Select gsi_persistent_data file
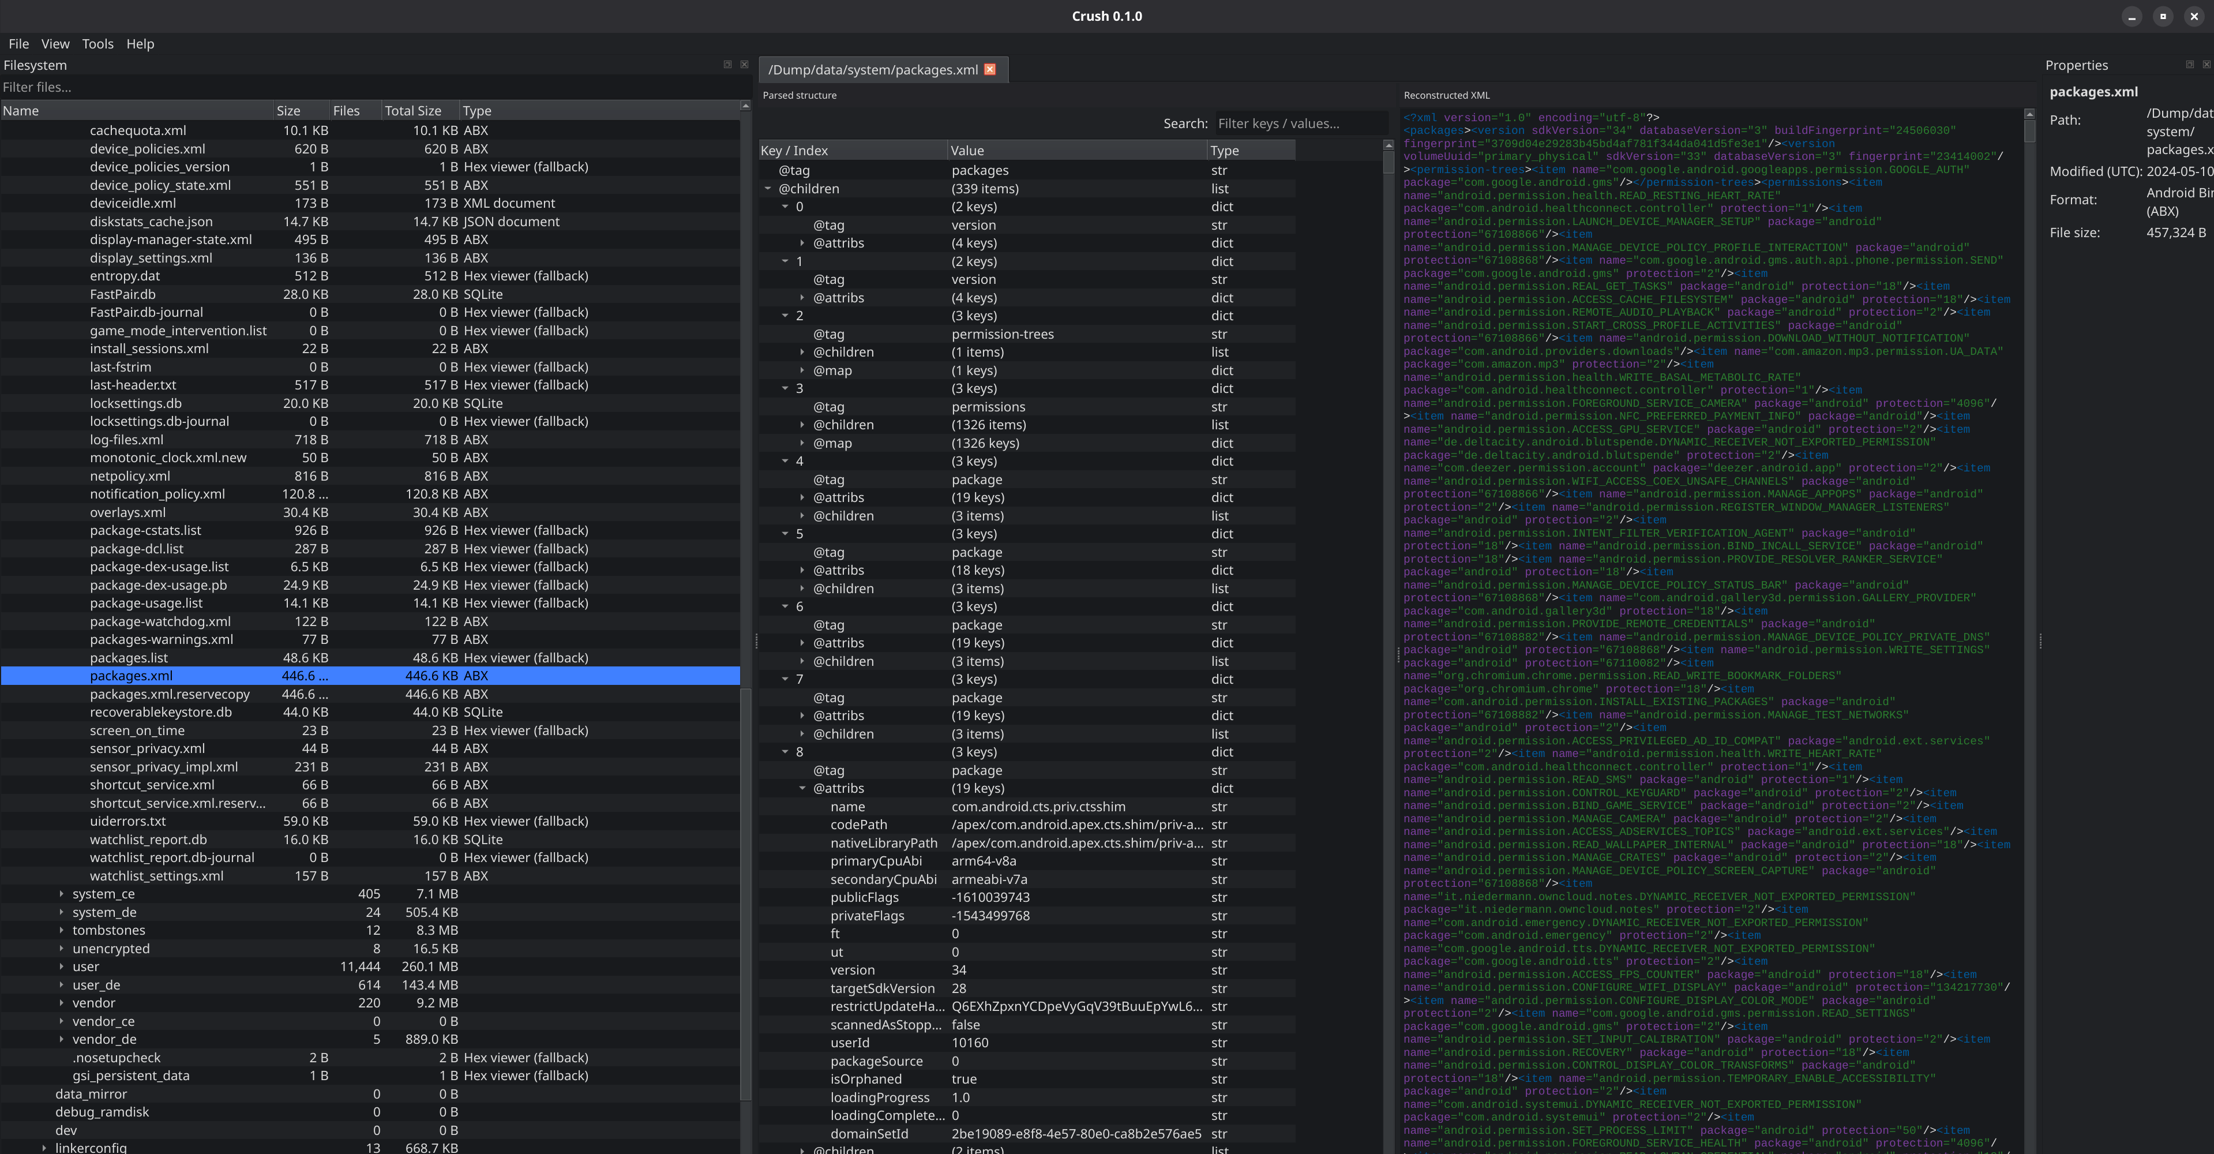Viewport: 2214px width, 1154px height. [370, 1076]
